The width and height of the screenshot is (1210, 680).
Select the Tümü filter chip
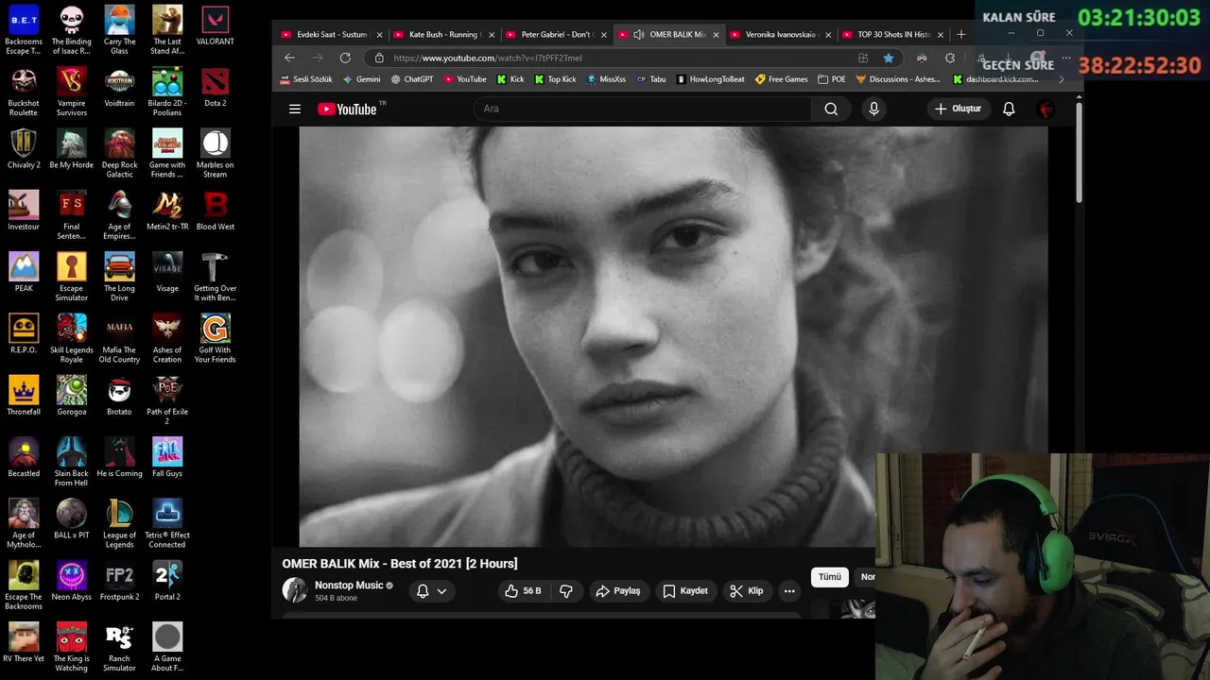(830, 577)
